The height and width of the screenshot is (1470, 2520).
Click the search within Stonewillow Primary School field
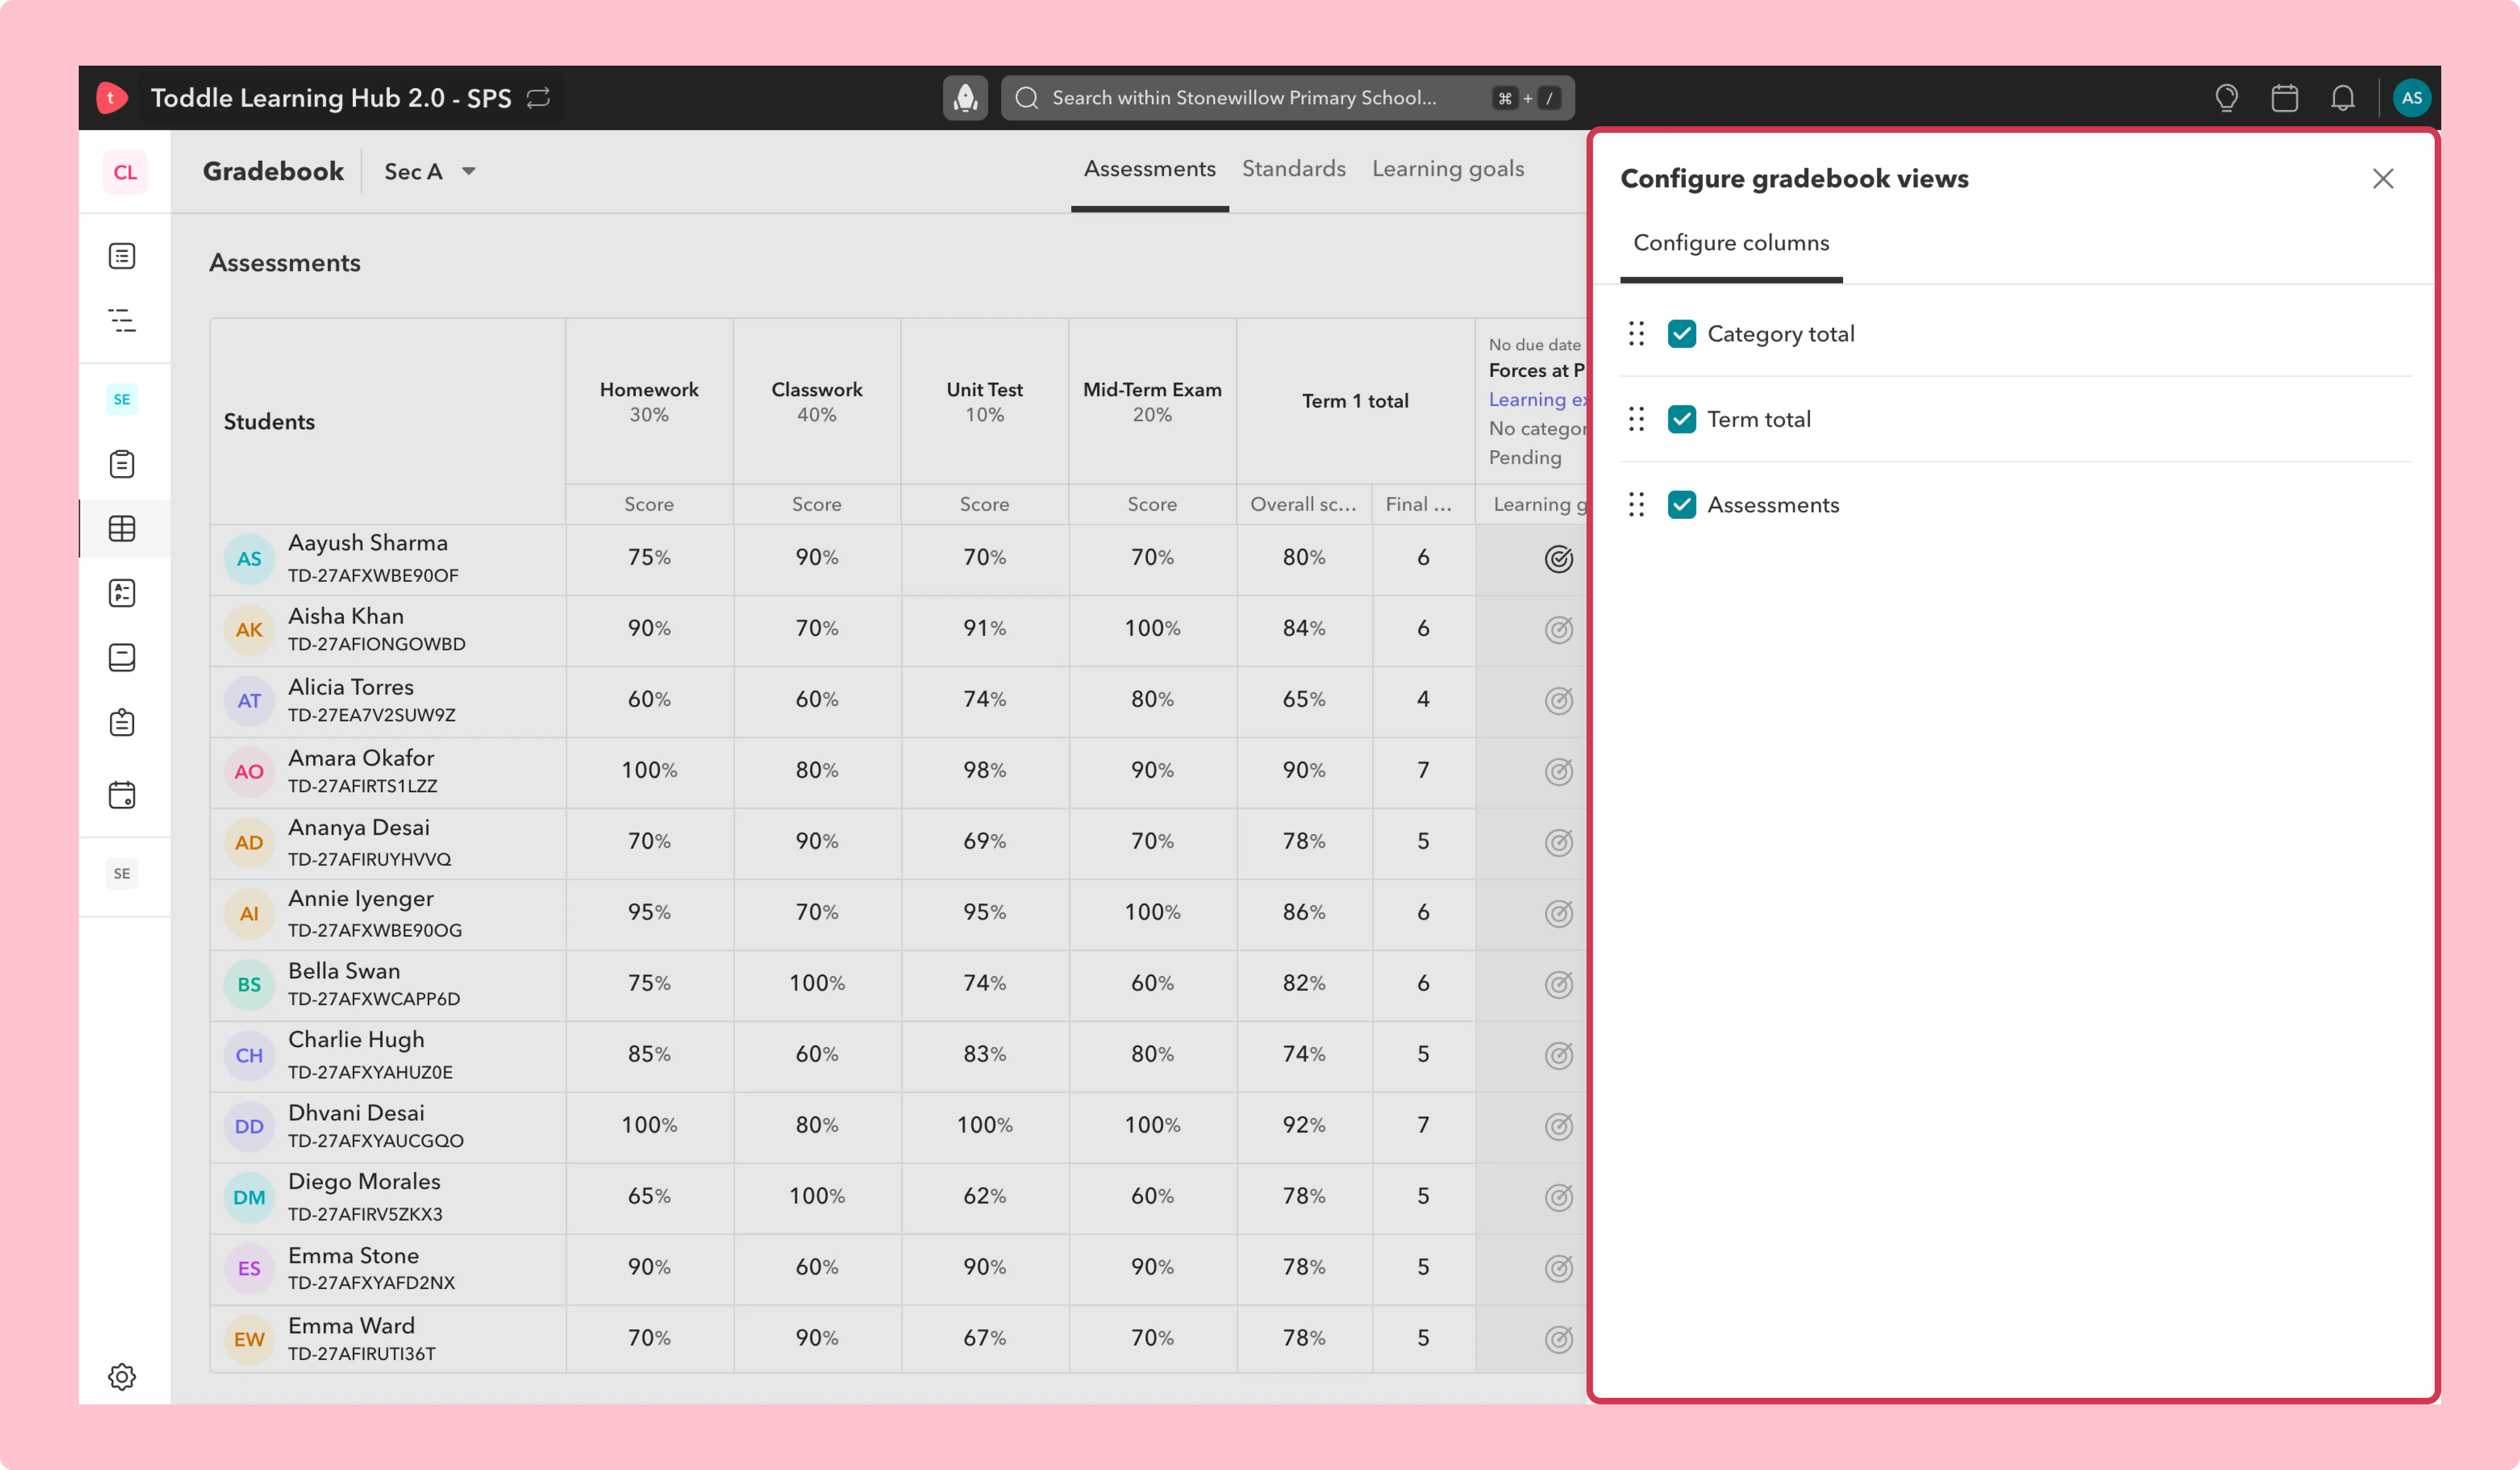1287,98
